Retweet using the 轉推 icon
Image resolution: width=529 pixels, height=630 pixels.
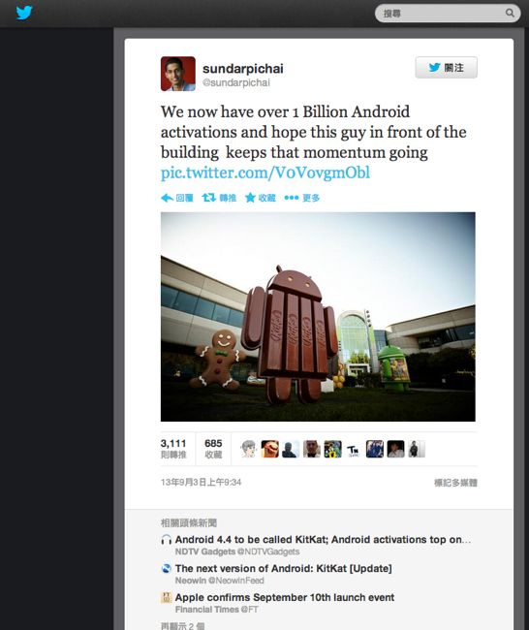pyautogui.click(x=219, y=198)
